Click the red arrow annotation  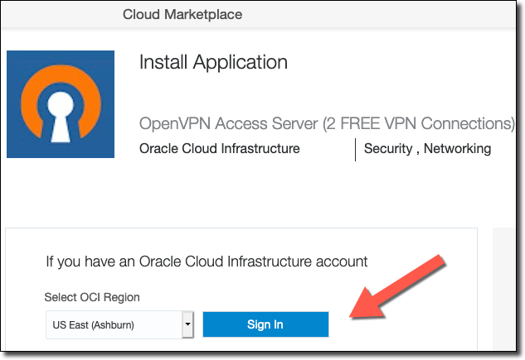400,286
